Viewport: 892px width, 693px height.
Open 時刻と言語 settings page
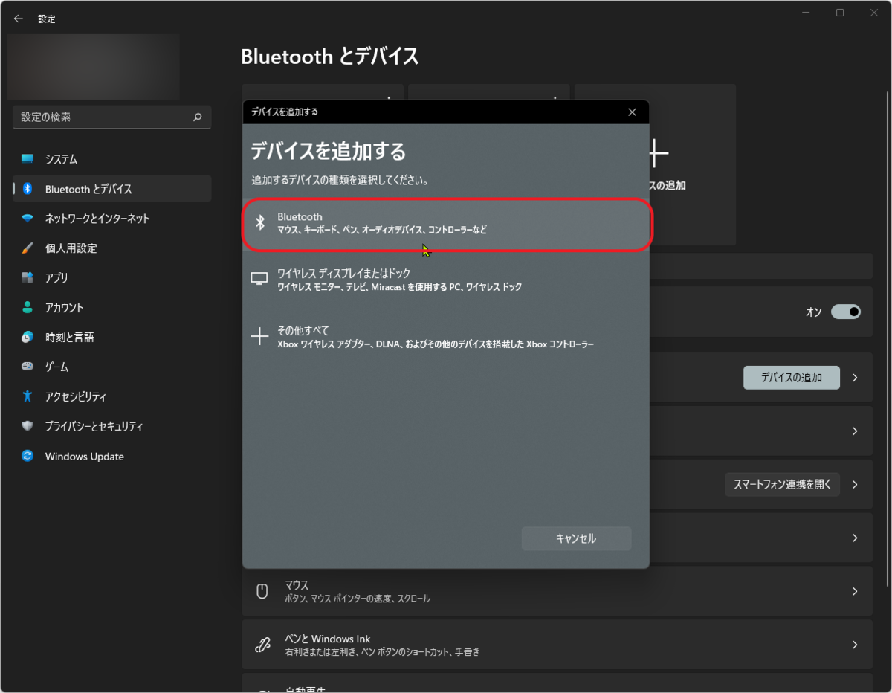111,338
